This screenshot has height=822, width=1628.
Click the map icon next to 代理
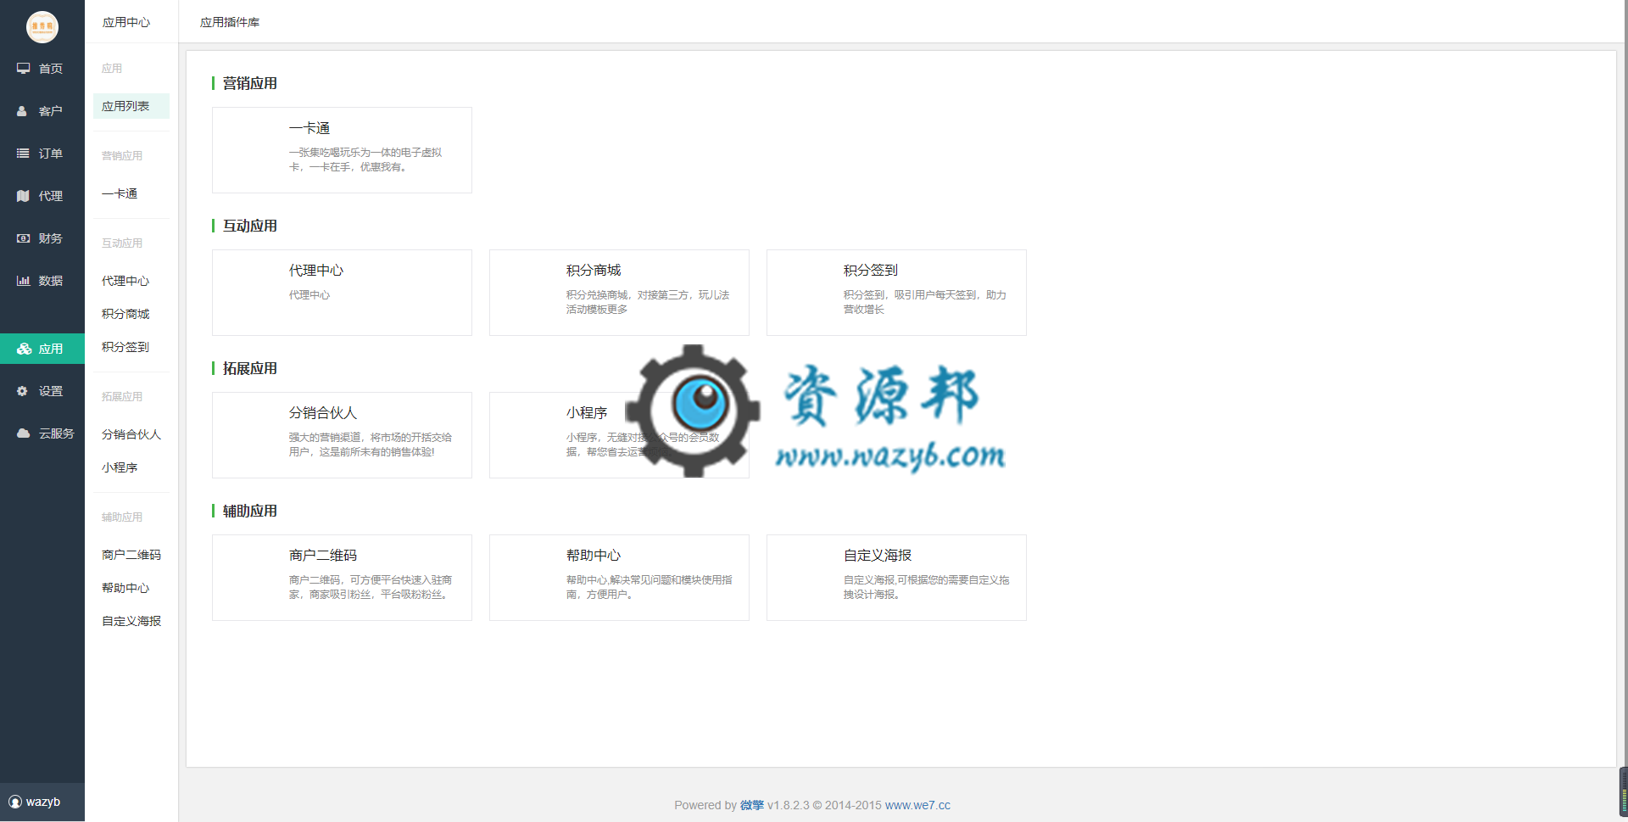pyautogui.click(x=23, y=195)
